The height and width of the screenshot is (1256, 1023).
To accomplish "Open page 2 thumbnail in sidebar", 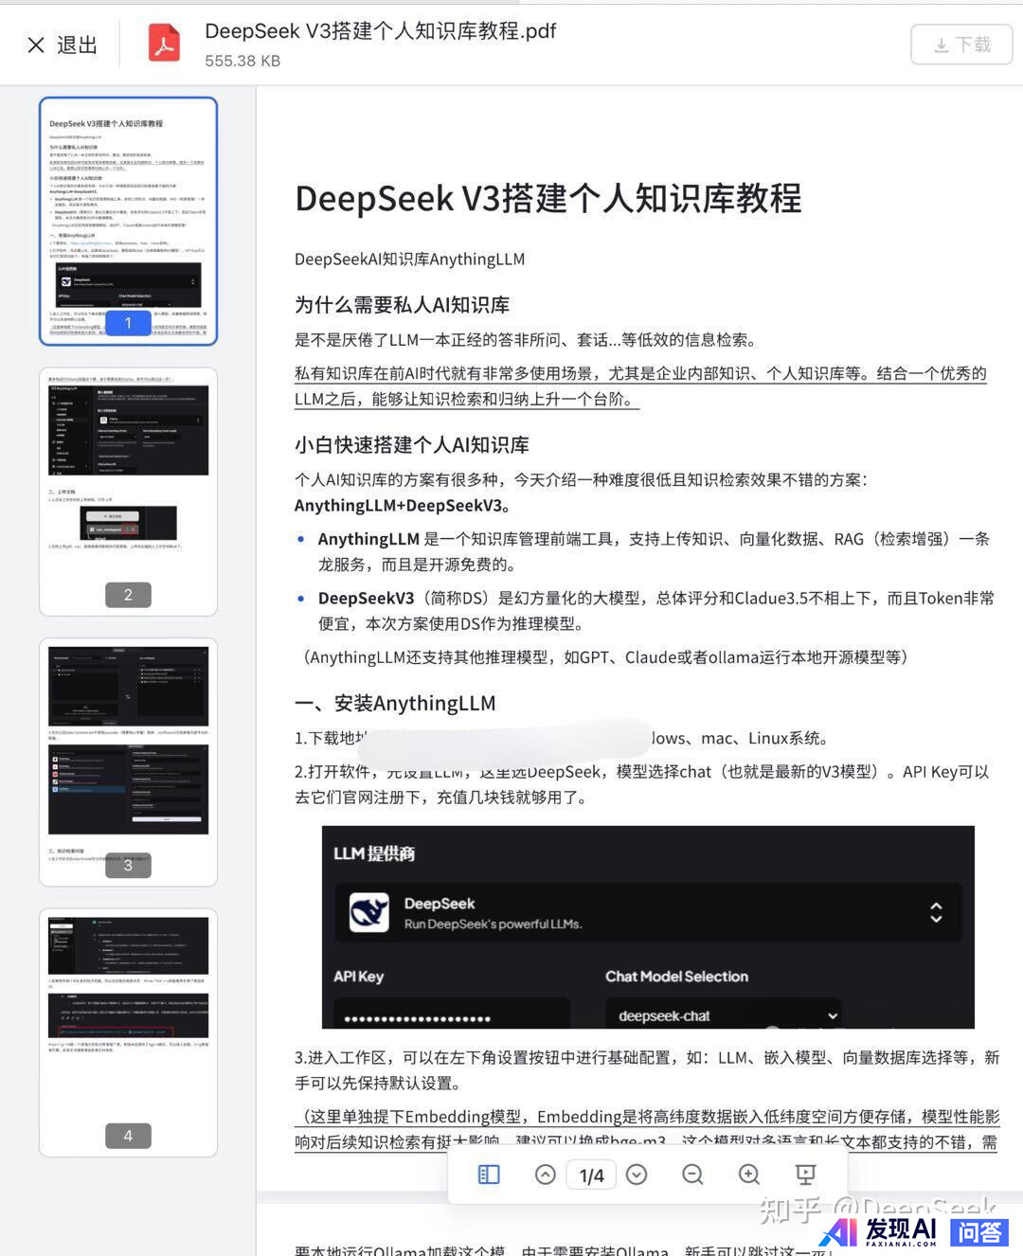I will (x=128, y=492).
